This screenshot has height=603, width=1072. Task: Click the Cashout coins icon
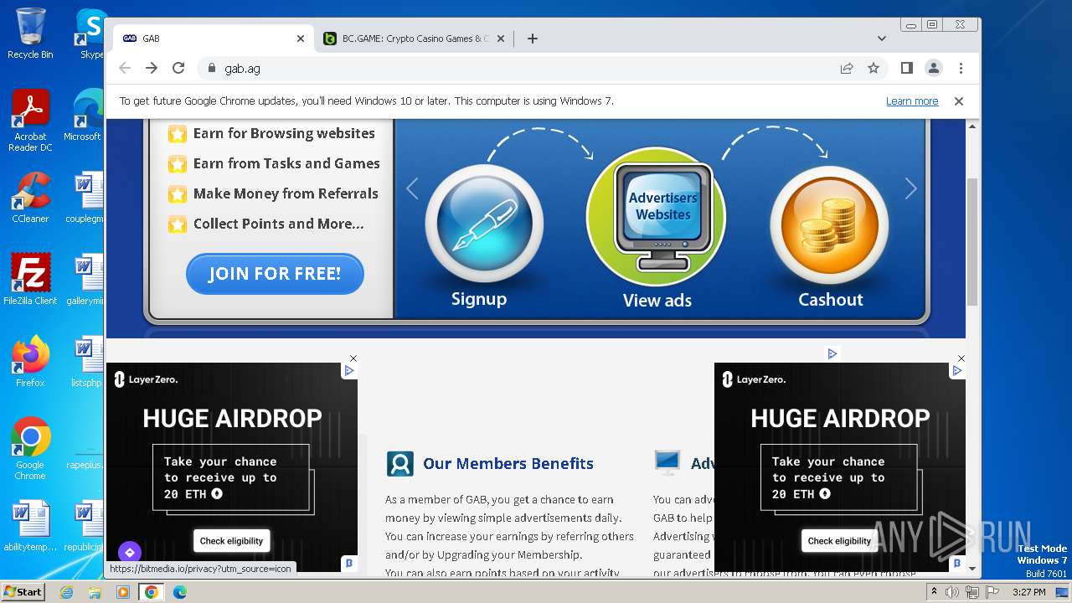point(829,224)
